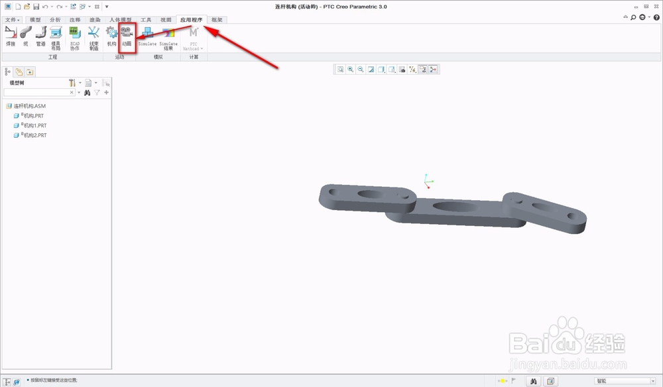This screenshot has height=387, width=663.
Task: Click the model tree search input field
Action: tap(36, 93)
